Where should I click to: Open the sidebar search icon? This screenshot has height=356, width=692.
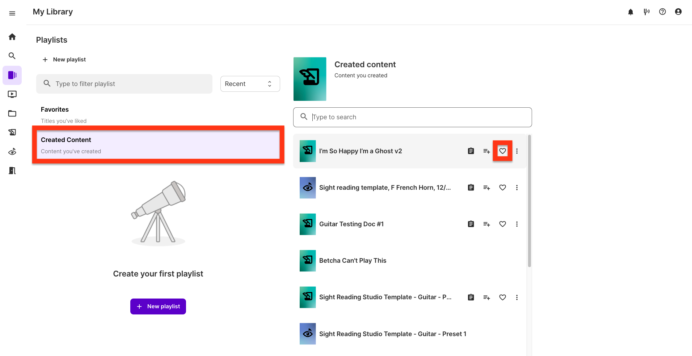12,56
